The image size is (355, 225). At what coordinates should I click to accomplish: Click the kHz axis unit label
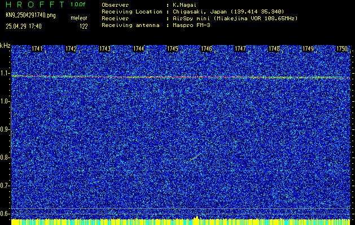5,46
